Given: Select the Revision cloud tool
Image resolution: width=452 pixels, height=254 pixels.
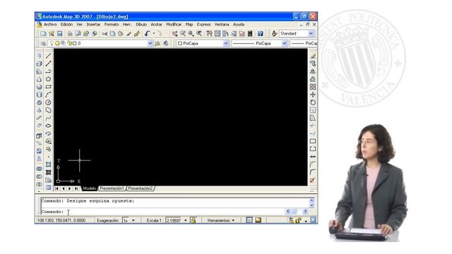Looking at the screenshot, I should tap(48, 110).
